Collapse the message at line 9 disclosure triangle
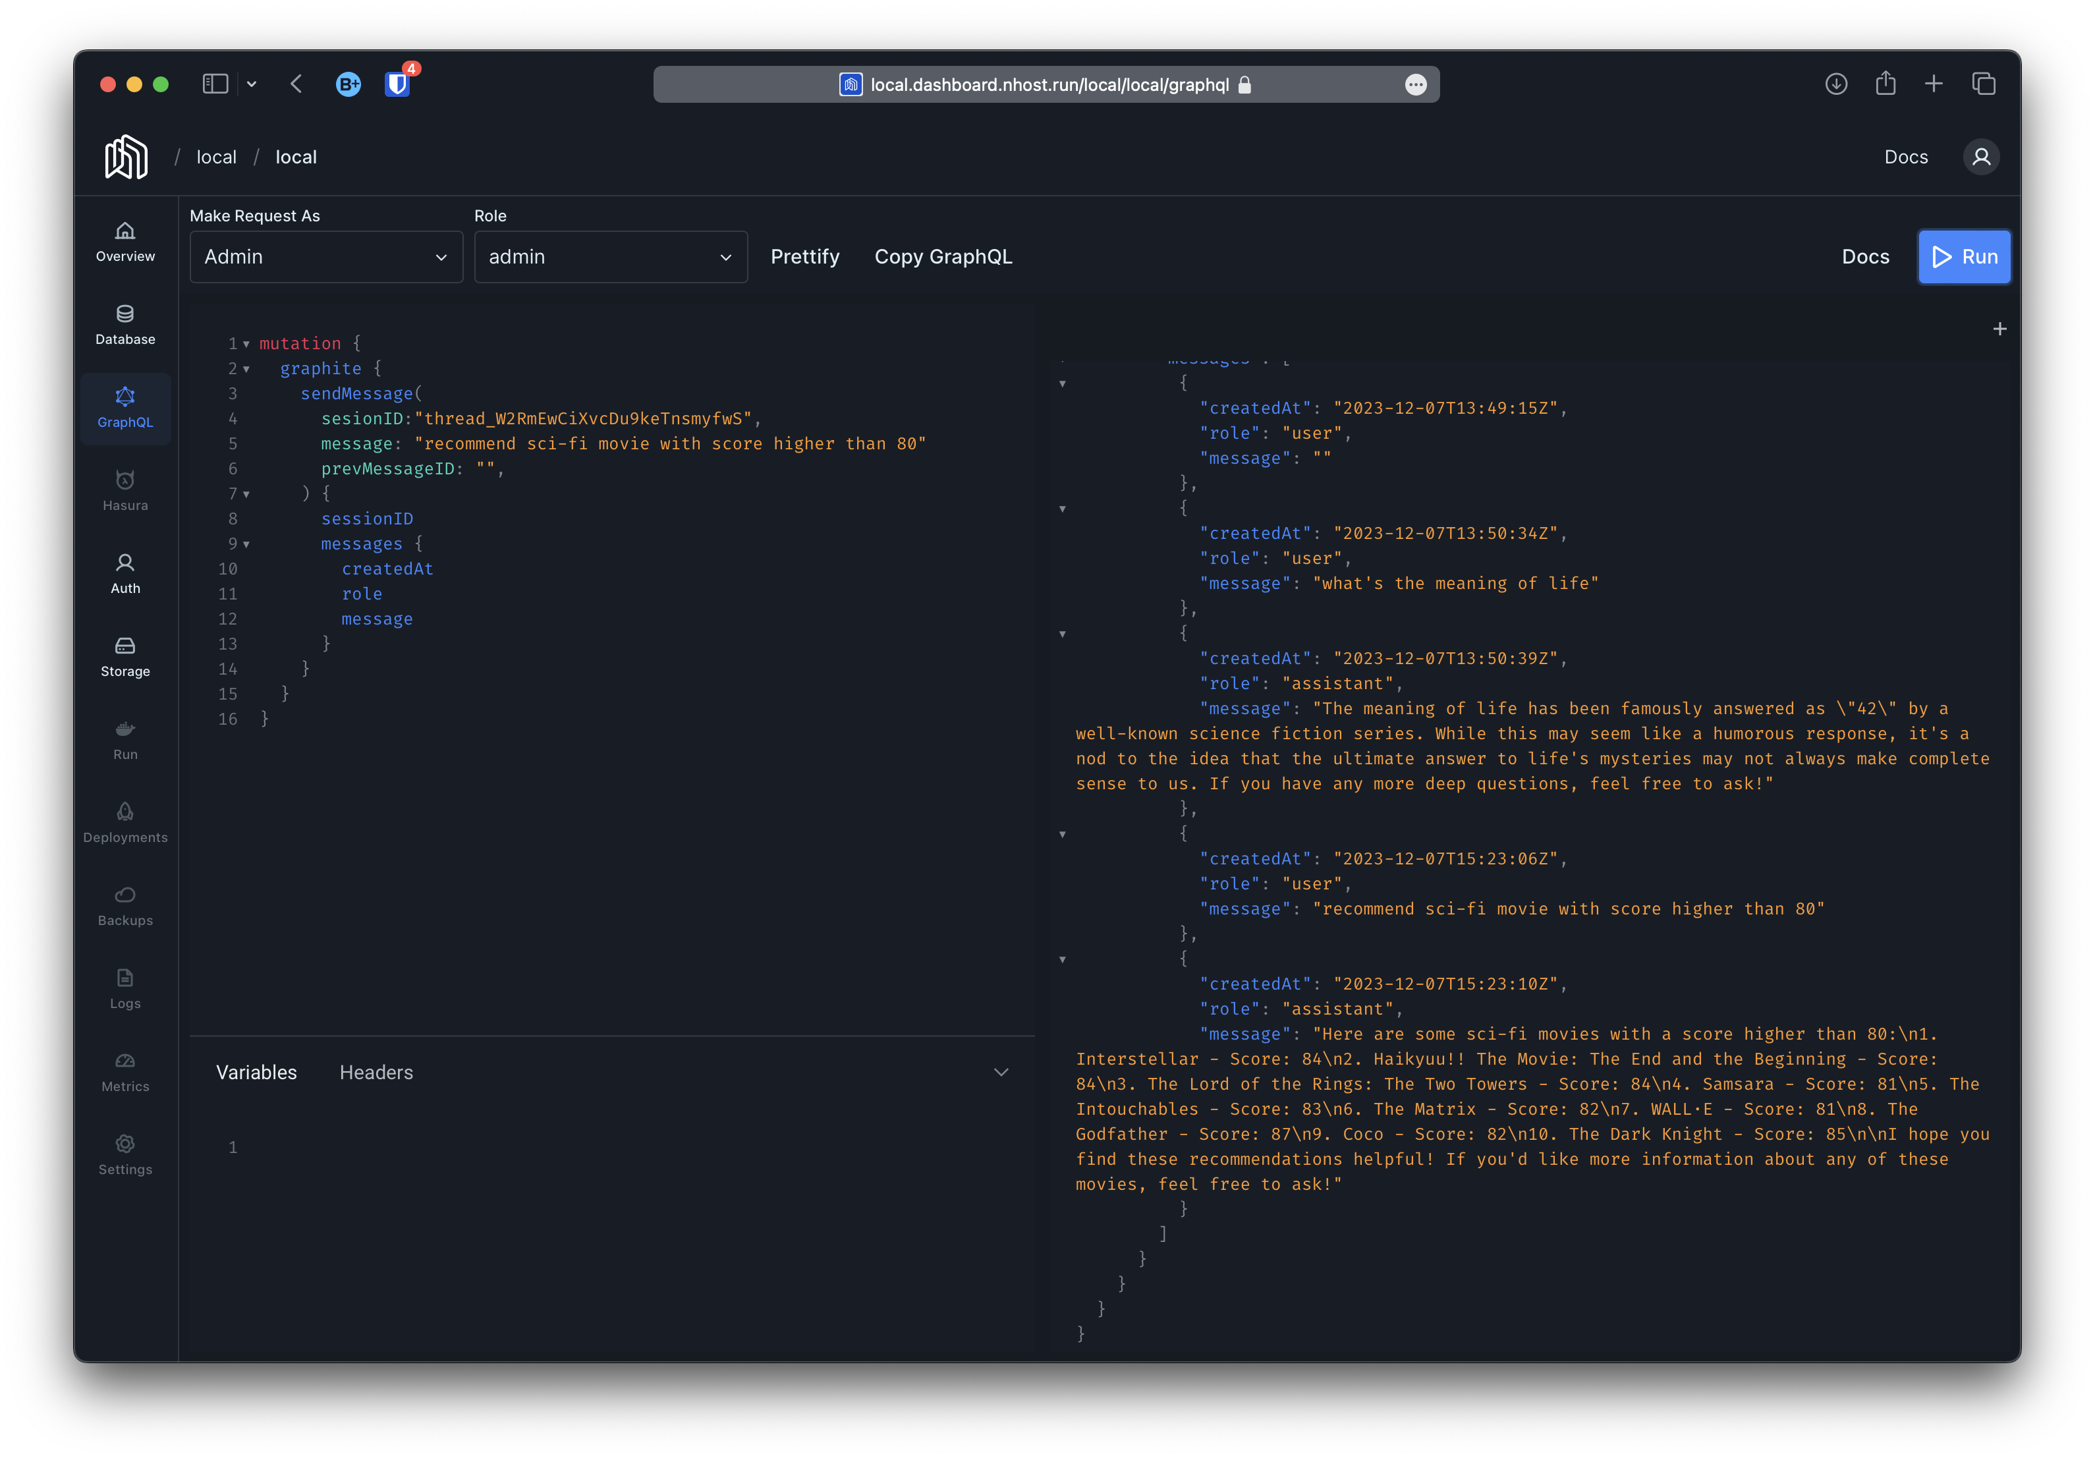 (246, 544)
